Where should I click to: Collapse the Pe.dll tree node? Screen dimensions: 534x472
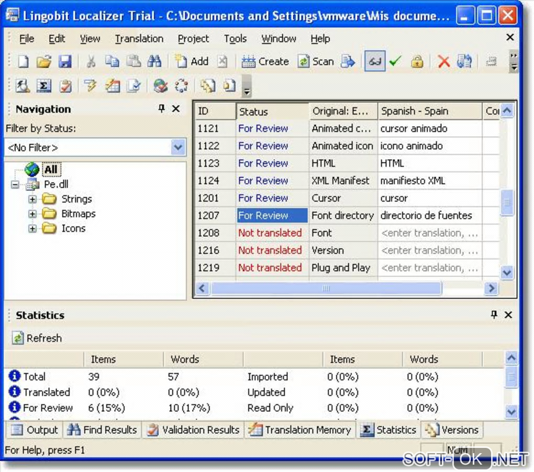[x=15, y=184]
